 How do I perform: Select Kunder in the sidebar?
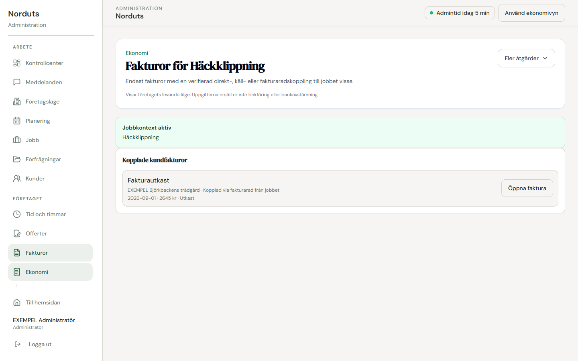[50, 178]
